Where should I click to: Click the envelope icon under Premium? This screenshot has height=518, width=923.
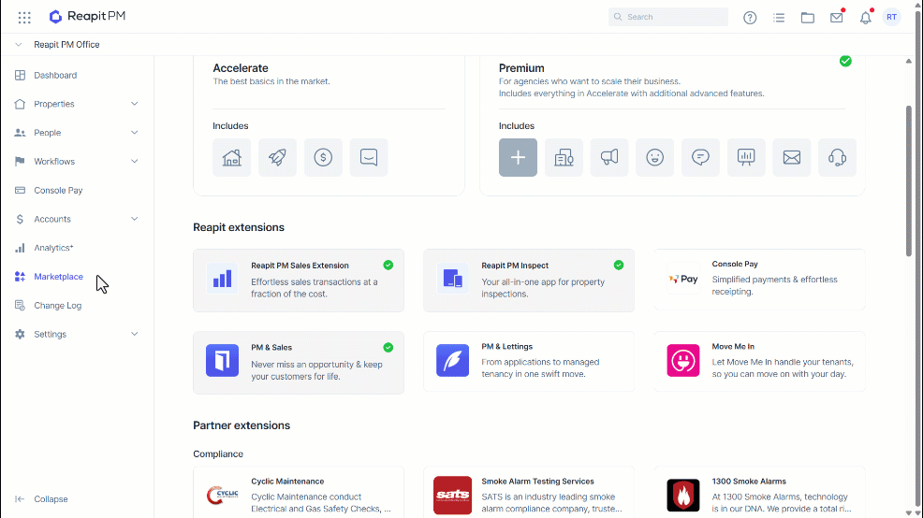[x=792, y=158]
